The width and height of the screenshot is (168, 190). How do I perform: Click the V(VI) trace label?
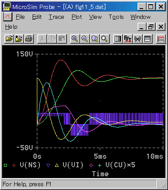[x=73, y=165]
